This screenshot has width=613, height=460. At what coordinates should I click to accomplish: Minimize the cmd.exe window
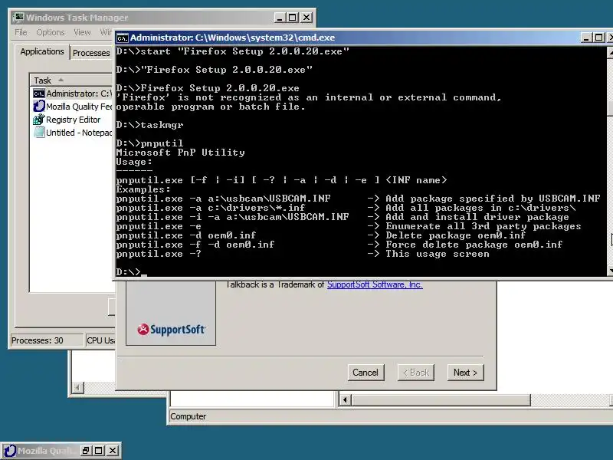coord(586,38)
